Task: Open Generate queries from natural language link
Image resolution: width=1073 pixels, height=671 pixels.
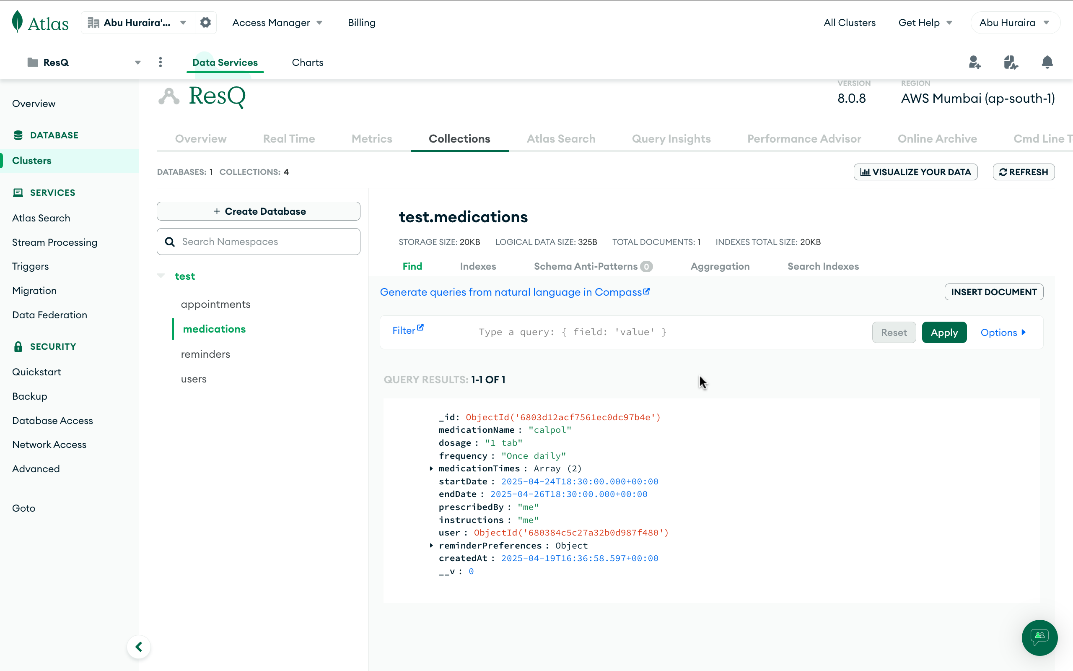Action: (x=514, y=292)
